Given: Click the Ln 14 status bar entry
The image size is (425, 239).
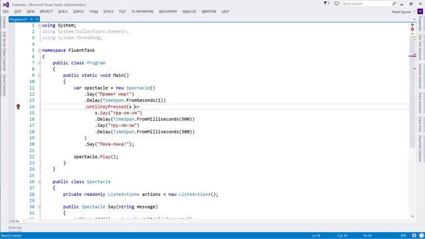Looking at the screenshot, I should pos(316,236).
